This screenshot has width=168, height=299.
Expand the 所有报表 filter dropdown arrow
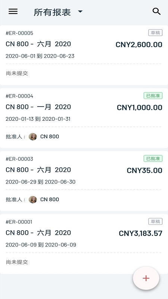[80, 12]
